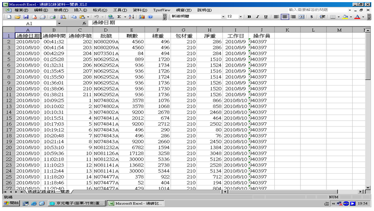The image size is (374, 211).
Task: Click the red font color button
Action: point(357,17)
